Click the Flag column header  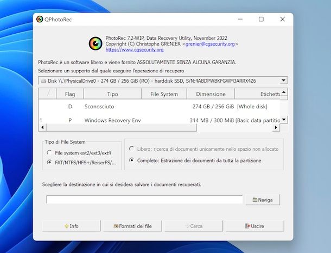tap(70, 94)
